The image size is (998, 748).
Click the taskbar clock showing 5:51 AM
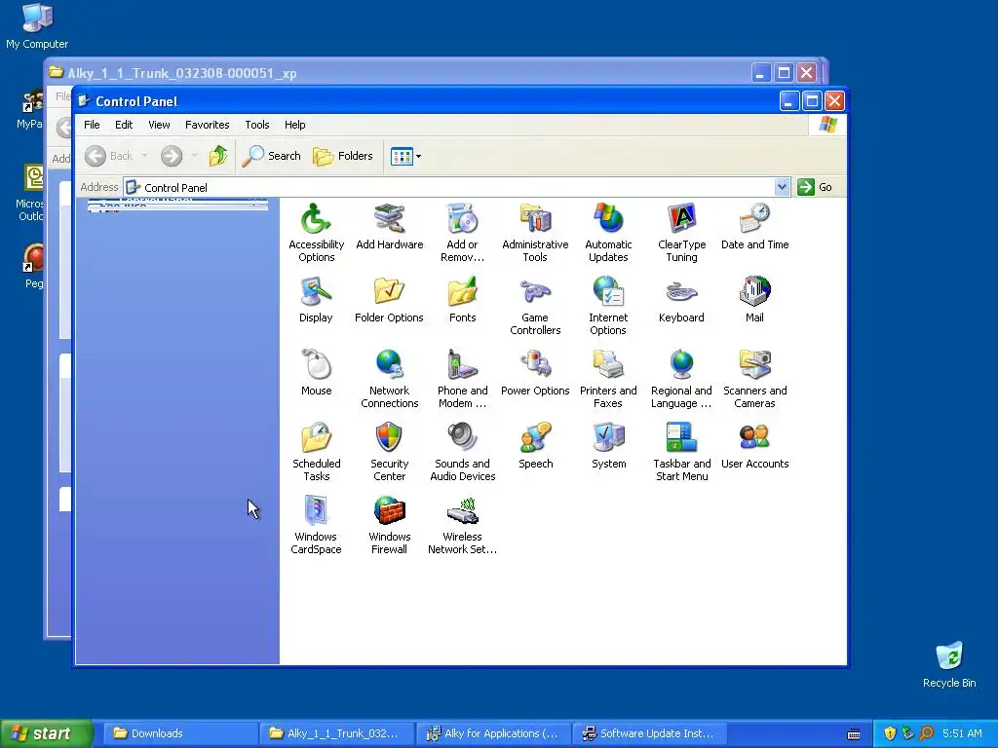[x=962, y=733]
